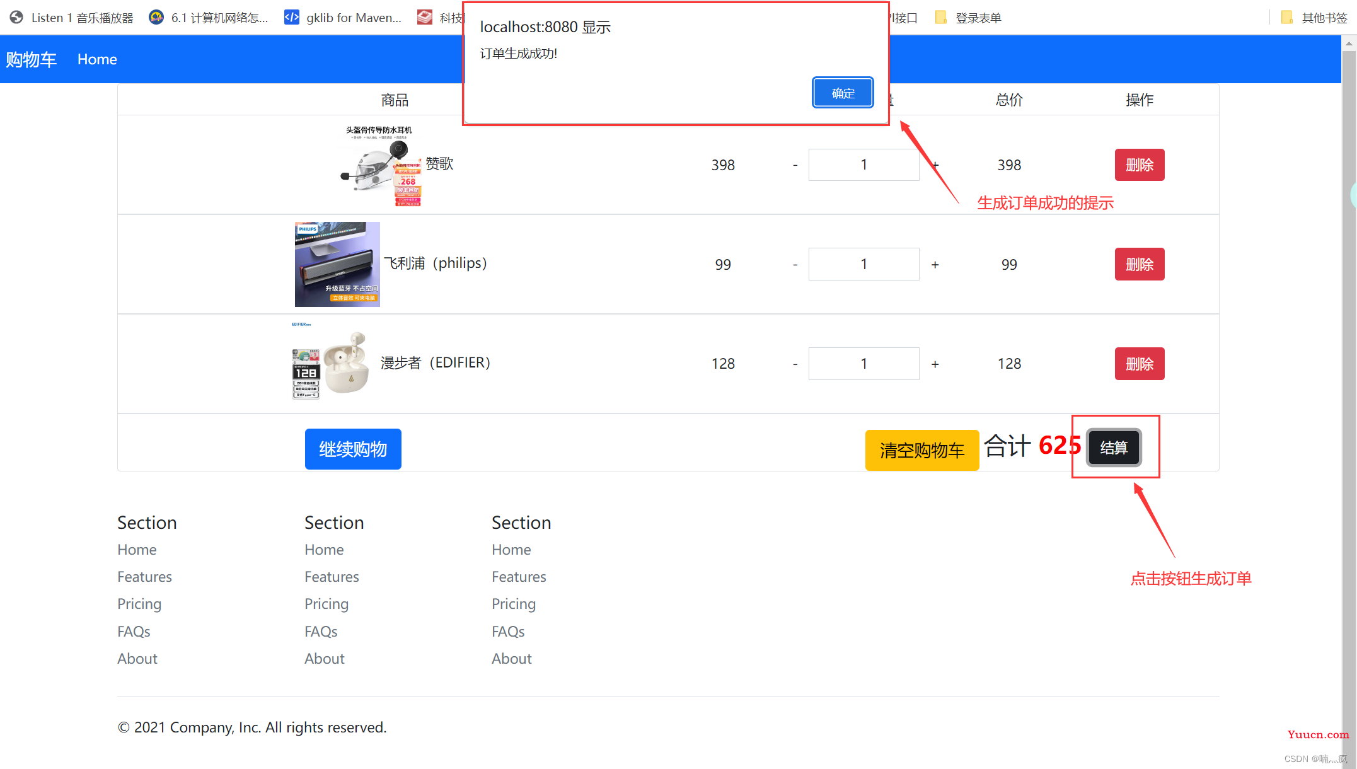Click Home in first footer Section
Viewport: 1357px width, 769px height.
[x=137, y=550]
